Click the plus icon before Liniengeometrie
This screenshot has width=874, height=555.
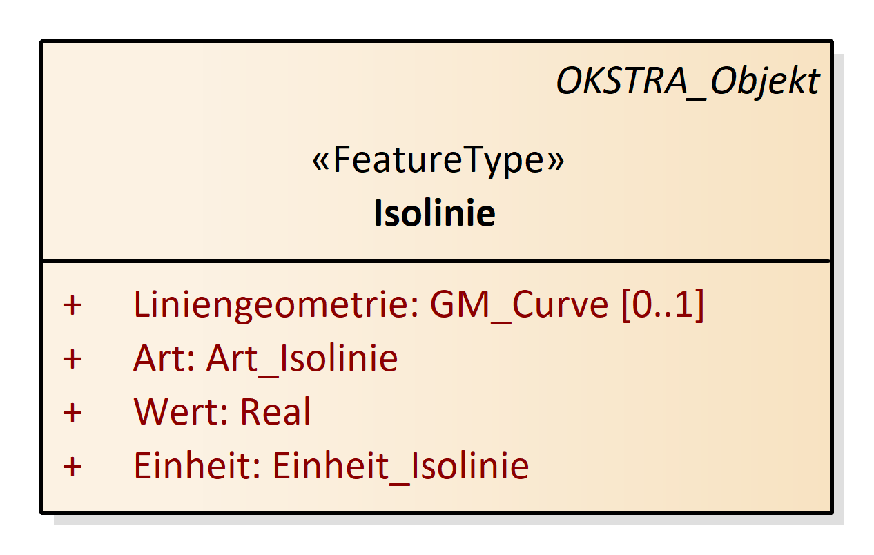tap(72, 306)
